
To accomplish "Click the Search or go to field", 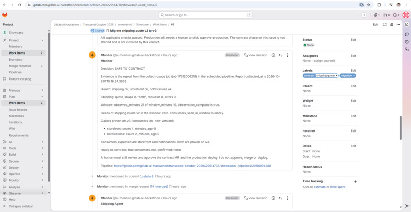I will click(205, 15).
